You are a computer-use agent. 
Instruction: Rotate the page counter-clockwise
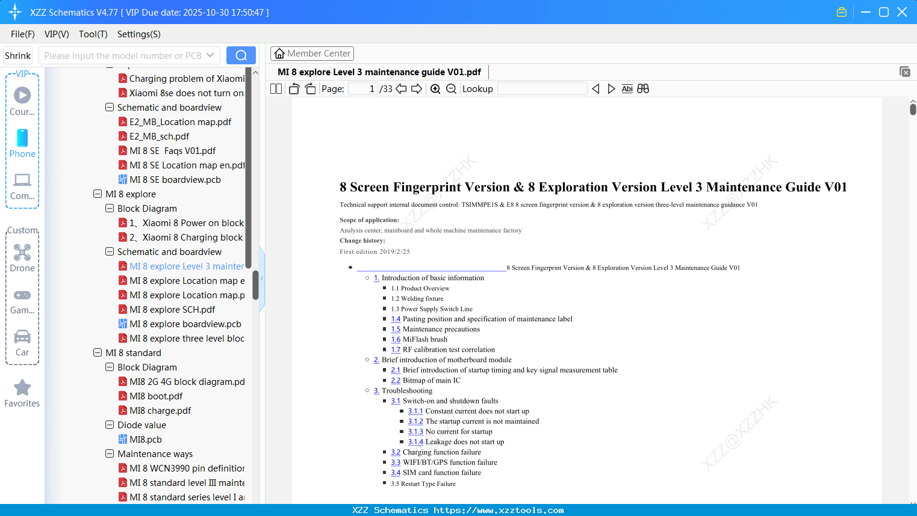pyautogui.click(x=294, y=89)
